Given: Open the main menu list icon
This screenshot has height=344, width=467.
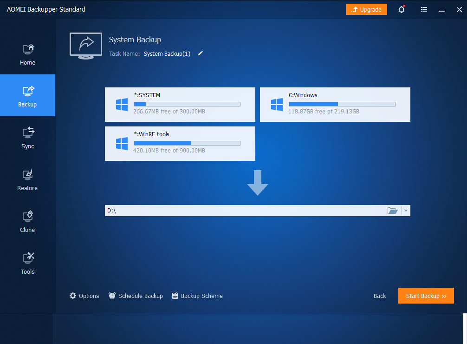Looking at the screenshot, I should [x=424, y=9].
